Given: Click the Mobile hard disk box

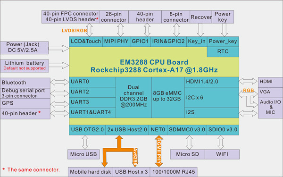Looking at the screenshot, I should [91, 172].
